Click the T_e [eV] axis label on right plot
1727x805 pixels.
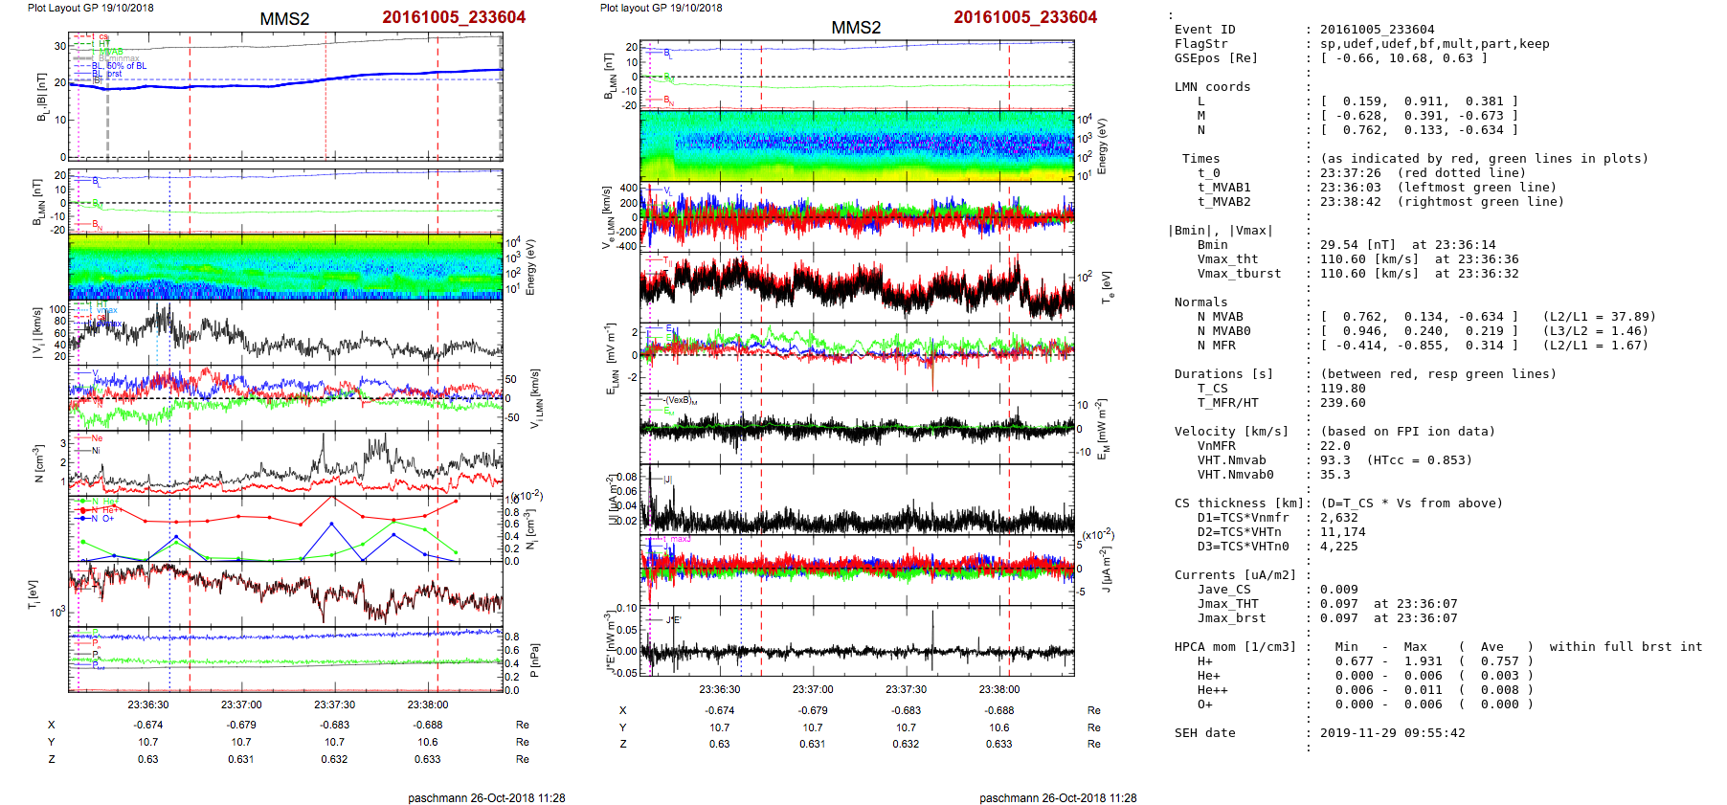(x=1109, y=286)
